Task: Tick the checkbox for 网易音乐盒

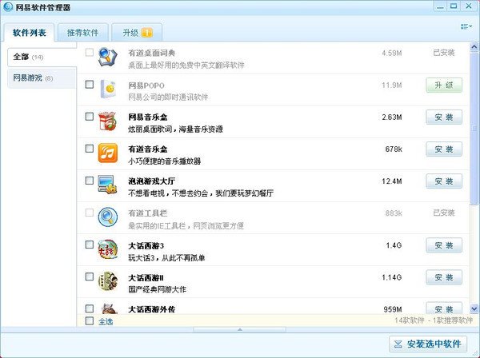Action: (x=90, y=117)
